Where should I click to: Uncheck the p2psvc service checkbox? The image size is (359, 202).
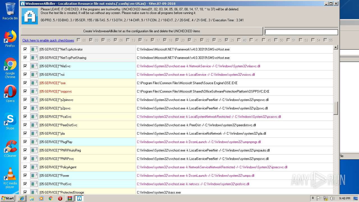[25, 108]
